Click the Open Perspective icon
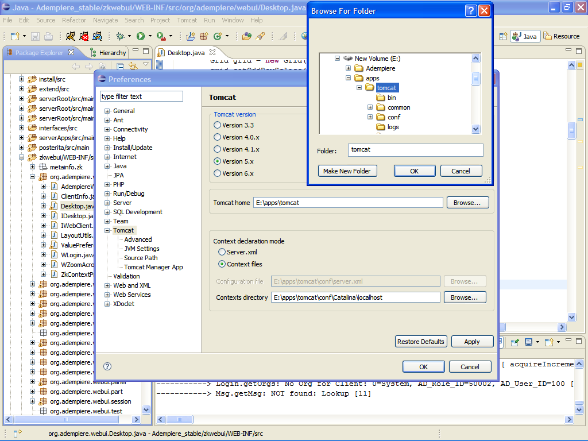 (x=503, y=36)
